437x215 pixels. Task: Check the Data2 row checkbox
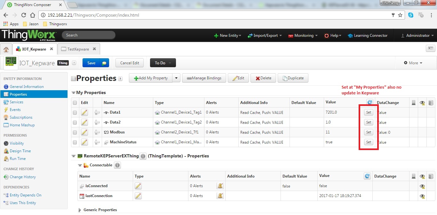[75, 123]
